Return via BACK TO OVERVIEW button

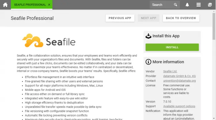coord(181,18)
